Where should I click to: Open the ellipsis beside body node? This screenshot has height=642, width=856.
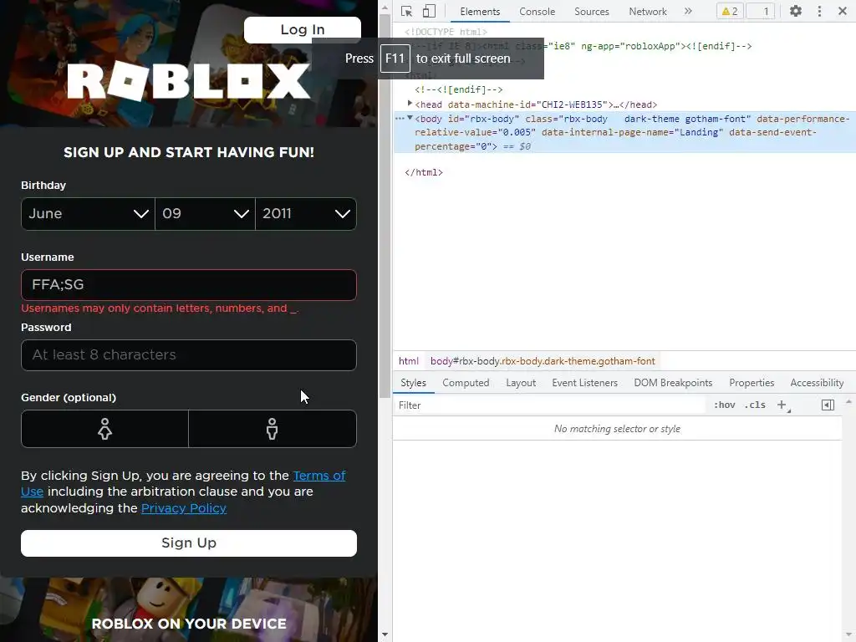(400, 119)
